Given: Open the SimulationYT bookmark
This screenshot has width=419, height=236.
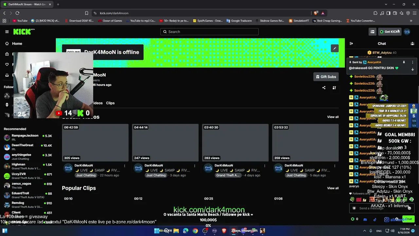Looking at the screenshot, I should point(299,21).
